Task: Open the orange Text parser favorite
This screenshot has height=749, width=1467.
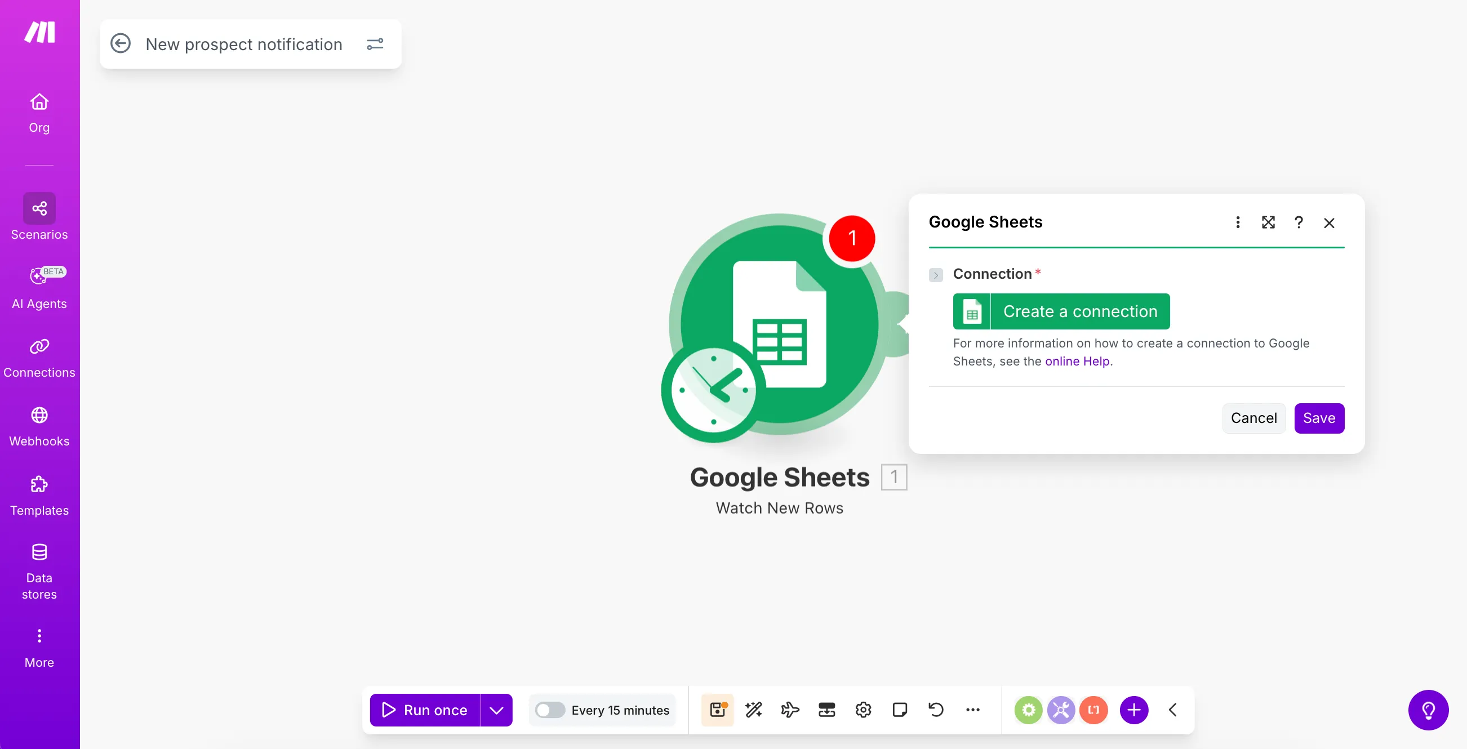Action: 1093,710
